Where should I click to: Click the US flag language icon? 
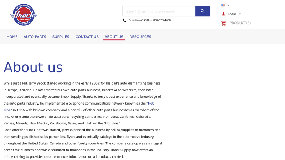click(223, 5)
